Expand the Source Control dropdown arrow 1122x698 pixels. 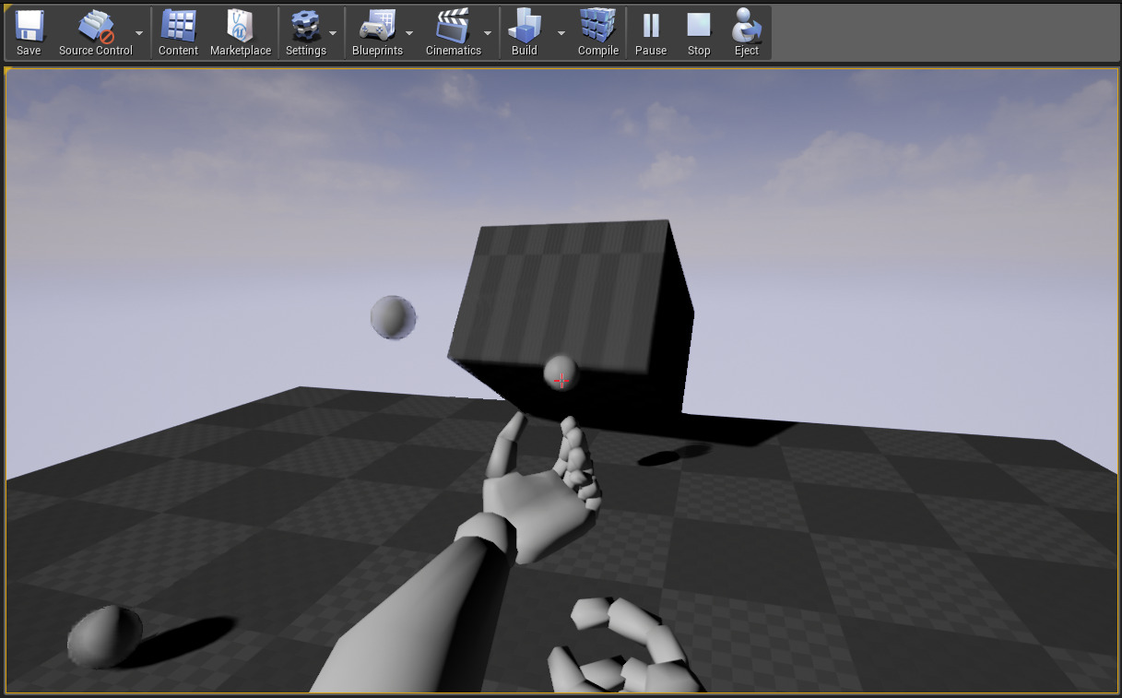coord(139,33)
